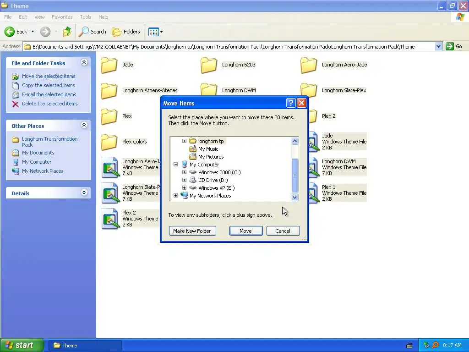The width and height of the screenshot is (469, 352).
Task: Open the Help menu
Action: [x=103, y=17]
